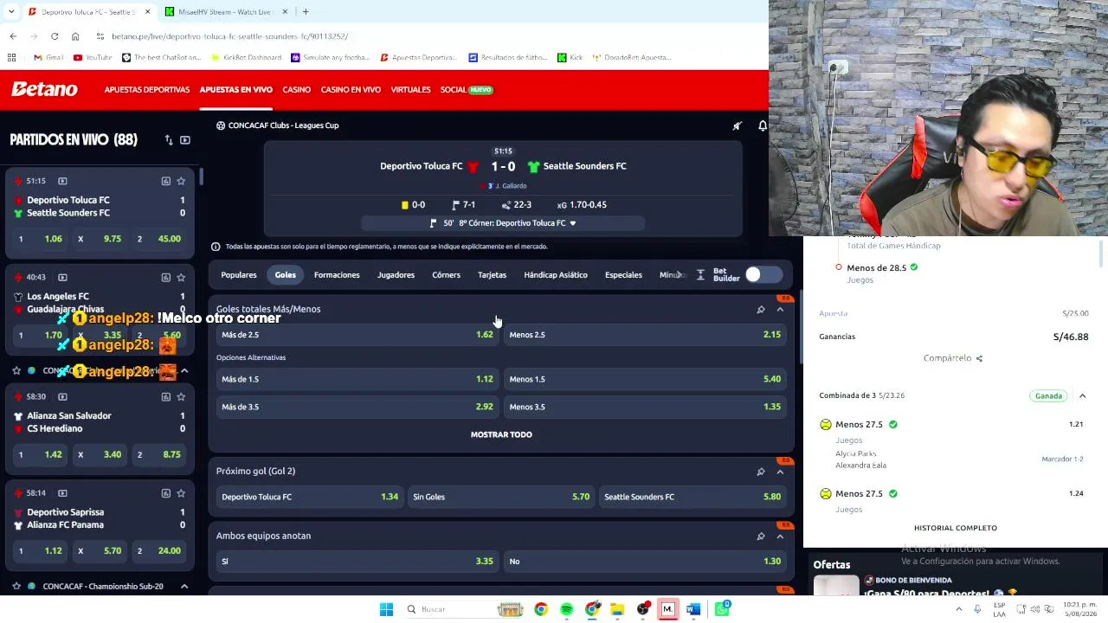Switch to the Hándicap Asiático tab
Viewport: 1108px width, 623px height.
pos(556,274)
